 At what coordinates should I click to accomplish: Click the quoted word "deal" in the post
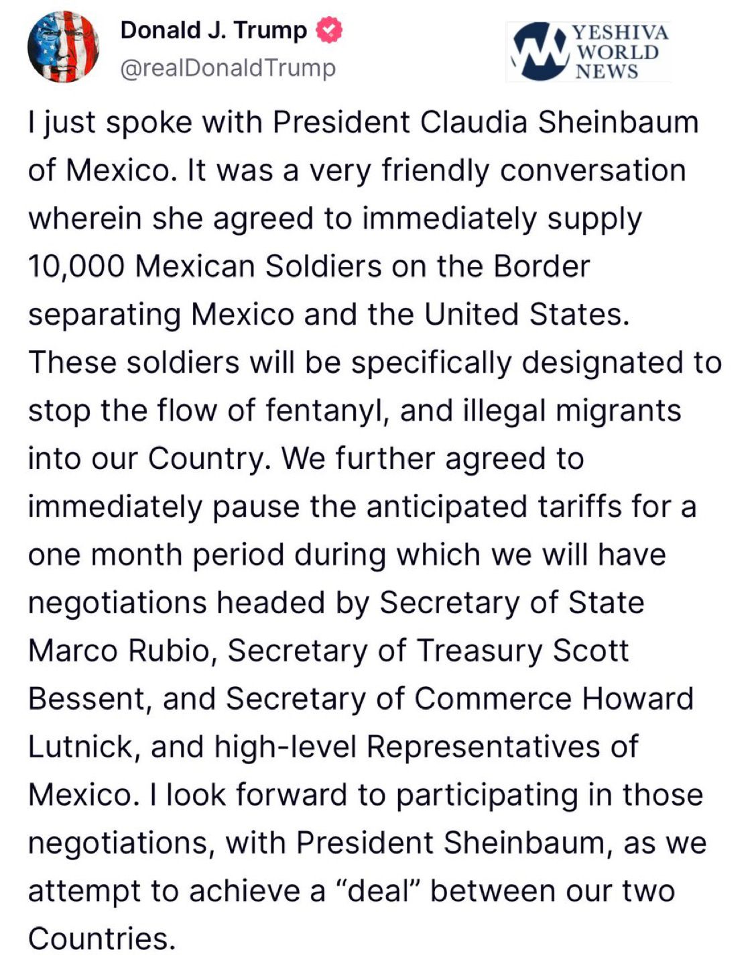click(377, 890)
